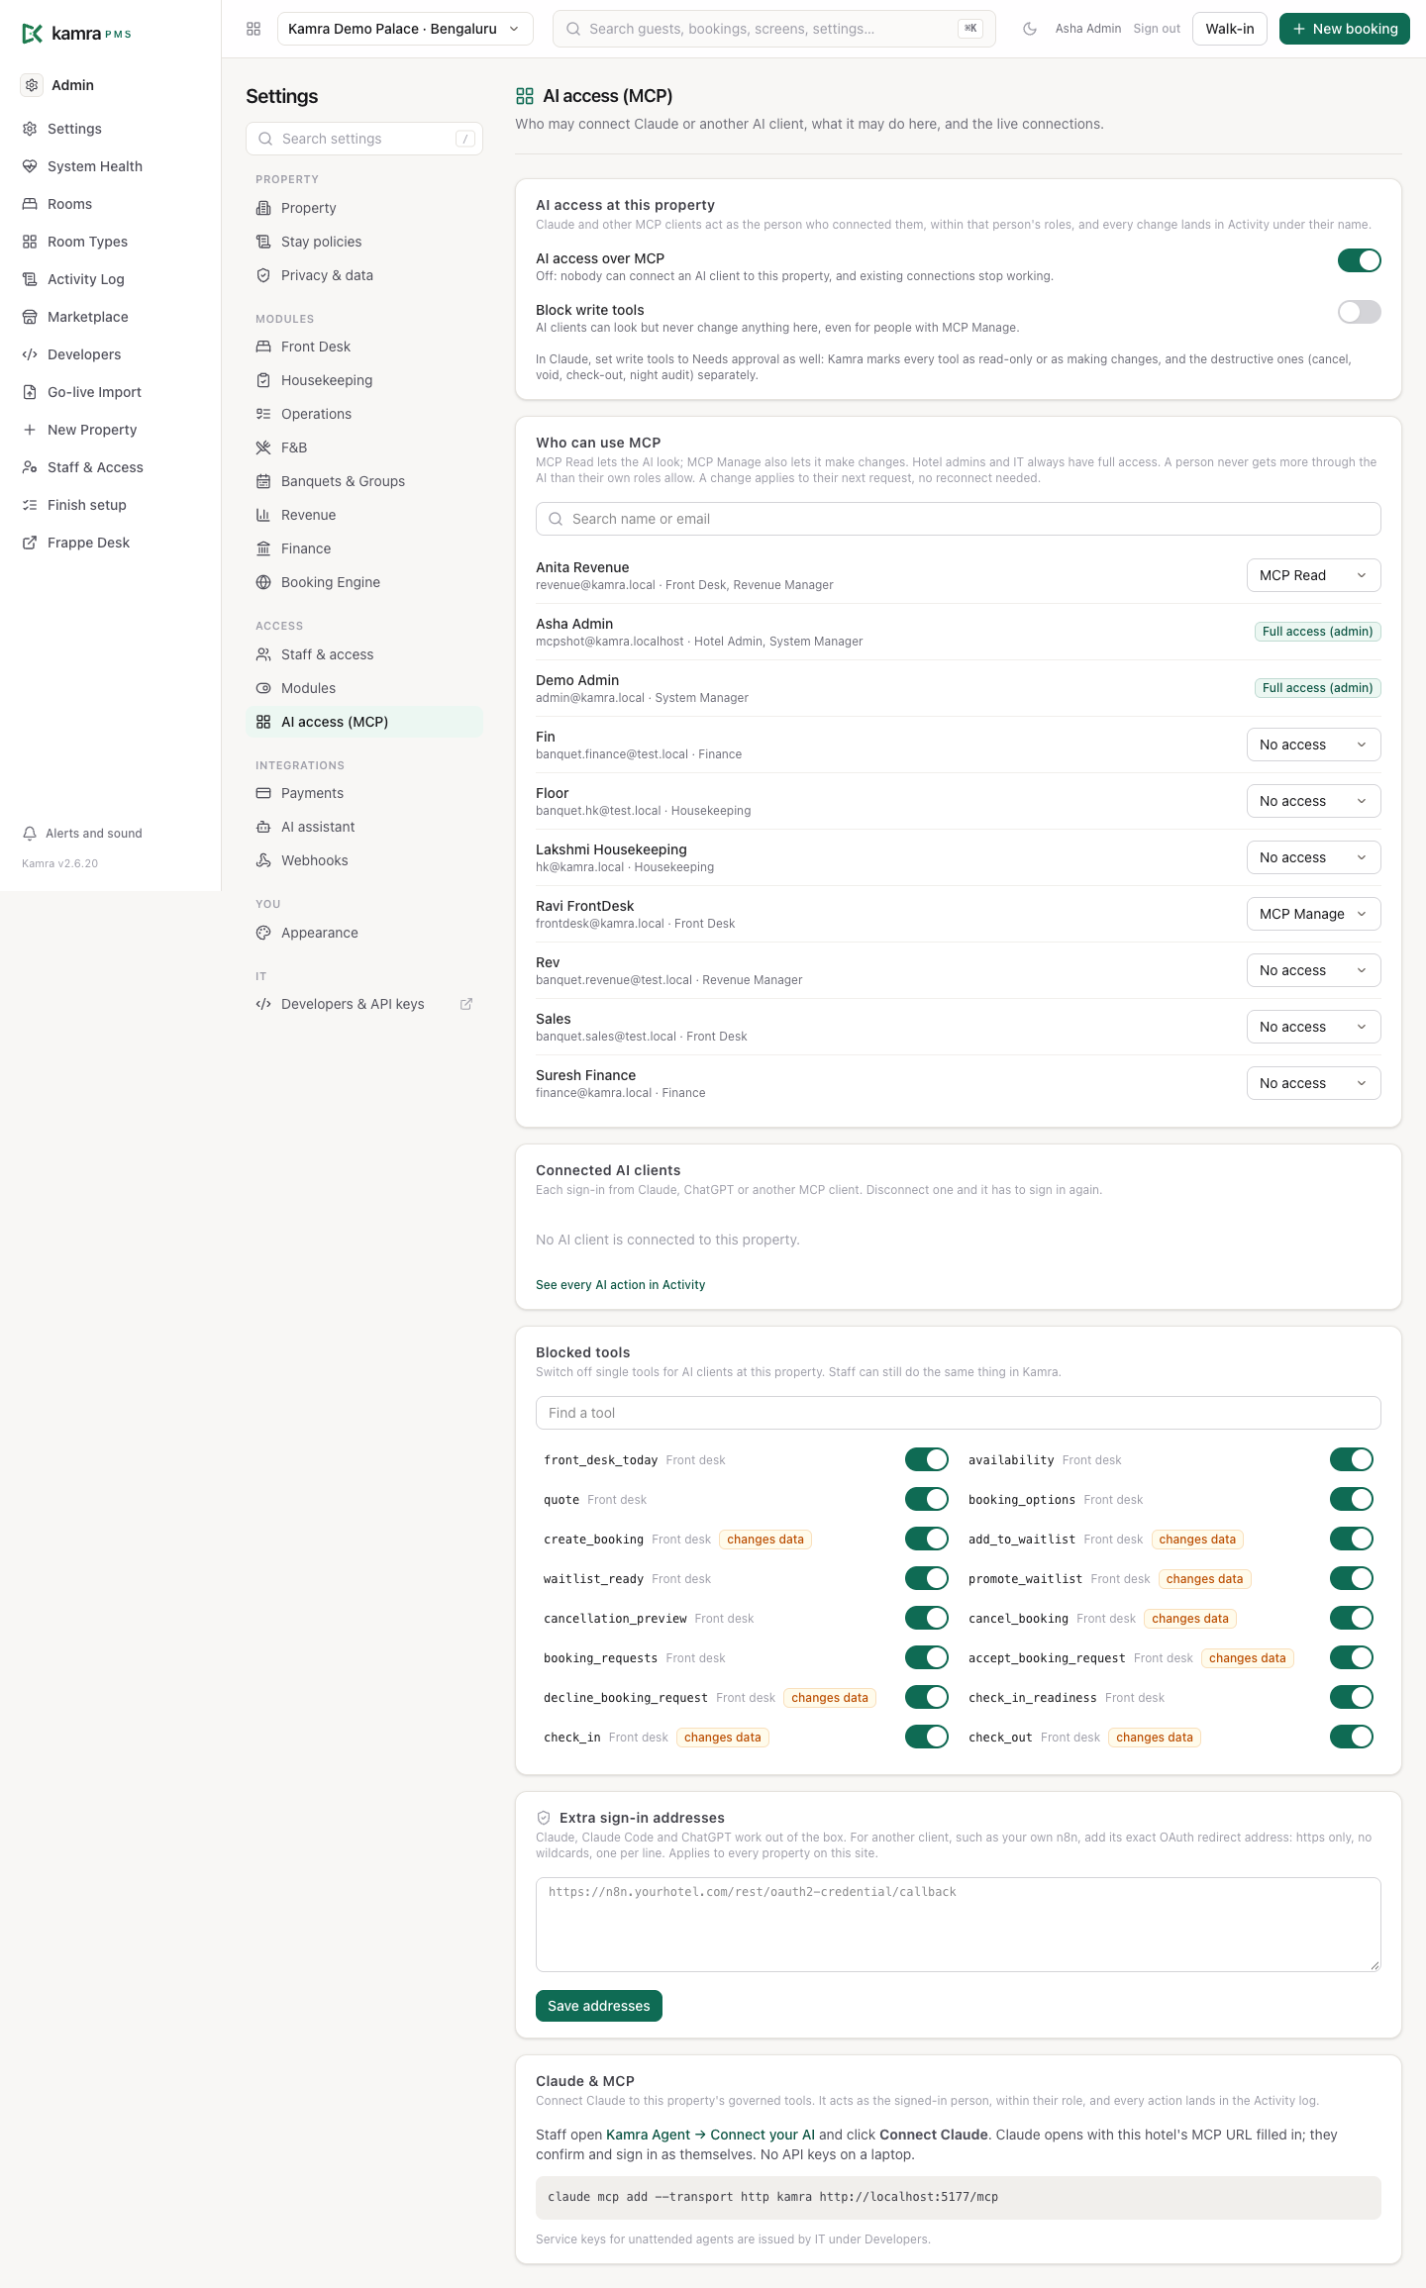Click the F&B utensils icon

pos(263,448)
